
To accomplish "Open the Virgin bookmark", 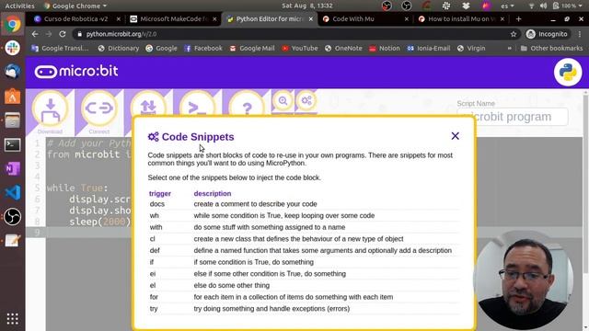I will pos(471,48).
